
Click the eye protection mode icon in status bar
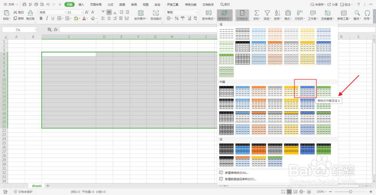[309, 192]
